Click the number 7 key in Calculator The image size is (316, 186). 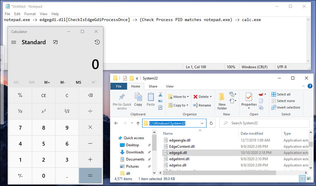pos(20,127)
